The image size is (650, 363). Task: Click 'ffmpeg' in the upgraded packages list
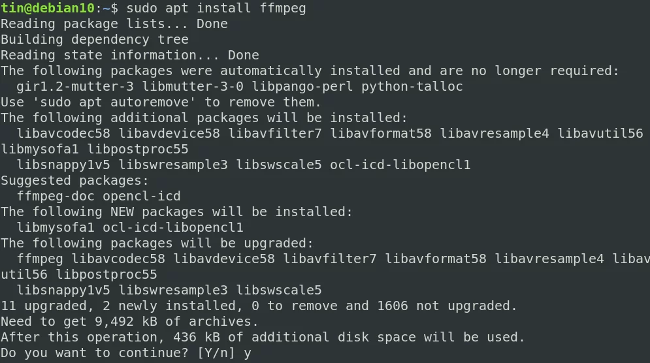(40, 259)
